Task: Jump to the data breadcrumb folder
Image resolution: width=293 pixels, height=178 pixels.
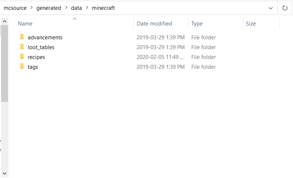Action: coord(77,8)
